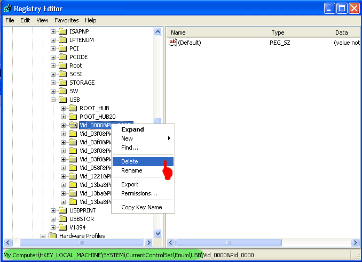Click the USBPRINT folder icon
The height and width of the screenshot is (262, 362).
(62, 210)
